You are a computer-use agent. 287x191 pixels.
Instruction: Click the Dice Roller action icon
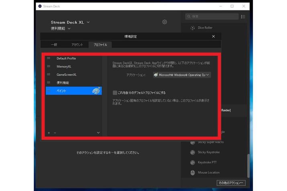192,28
